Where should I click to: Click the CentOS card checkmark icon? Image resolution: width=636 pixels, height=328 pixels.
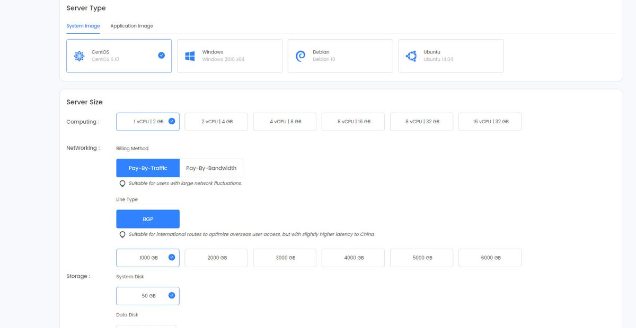tap(161, 55)
